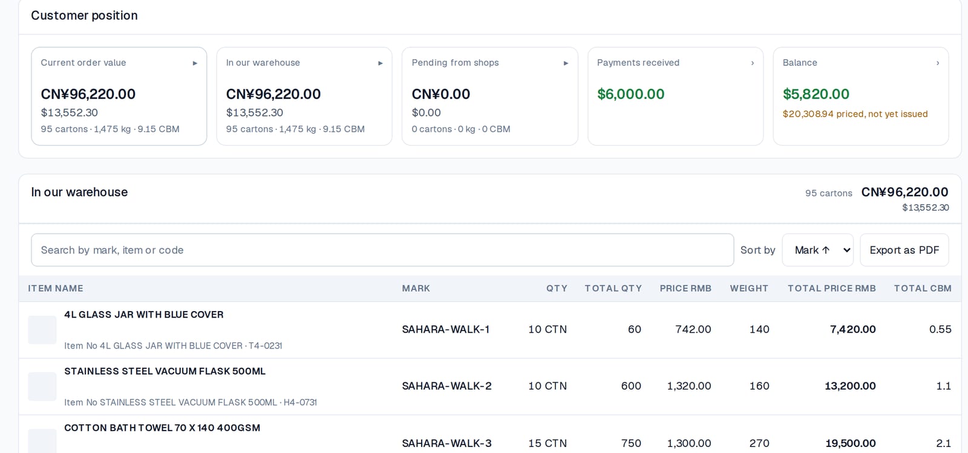Sort by MARK column header

416,289
